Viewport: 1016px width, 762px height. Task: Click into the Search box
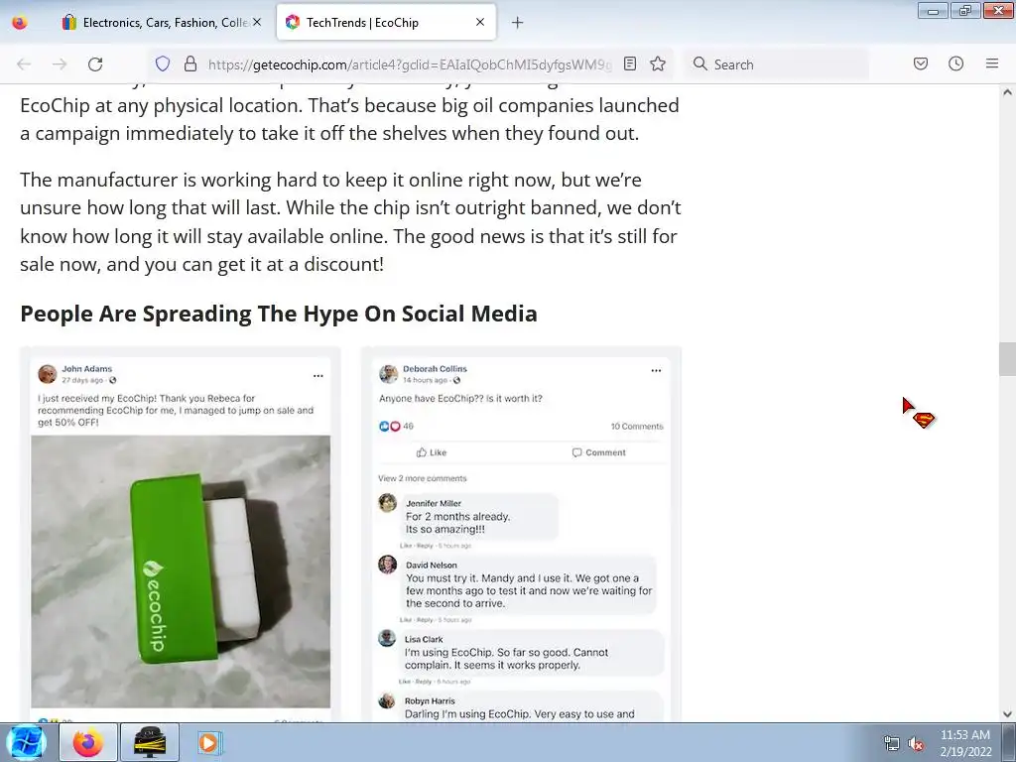778,64
